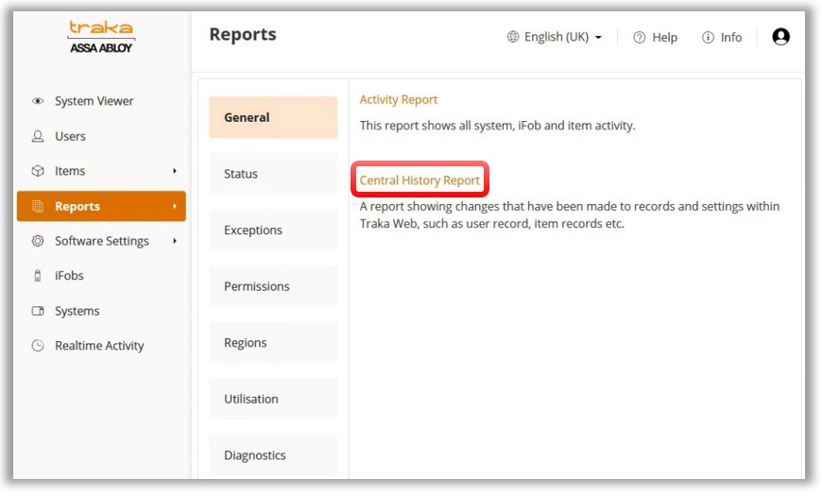Click the Systems cabinet icon
822x496 pixels.
(x=38, y=311)
